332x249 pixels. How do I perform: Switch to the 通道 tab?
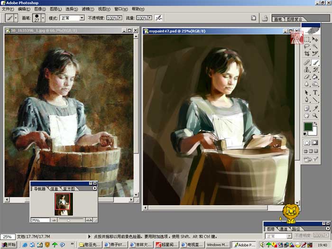pyautogui.click(x=284, y=229)
